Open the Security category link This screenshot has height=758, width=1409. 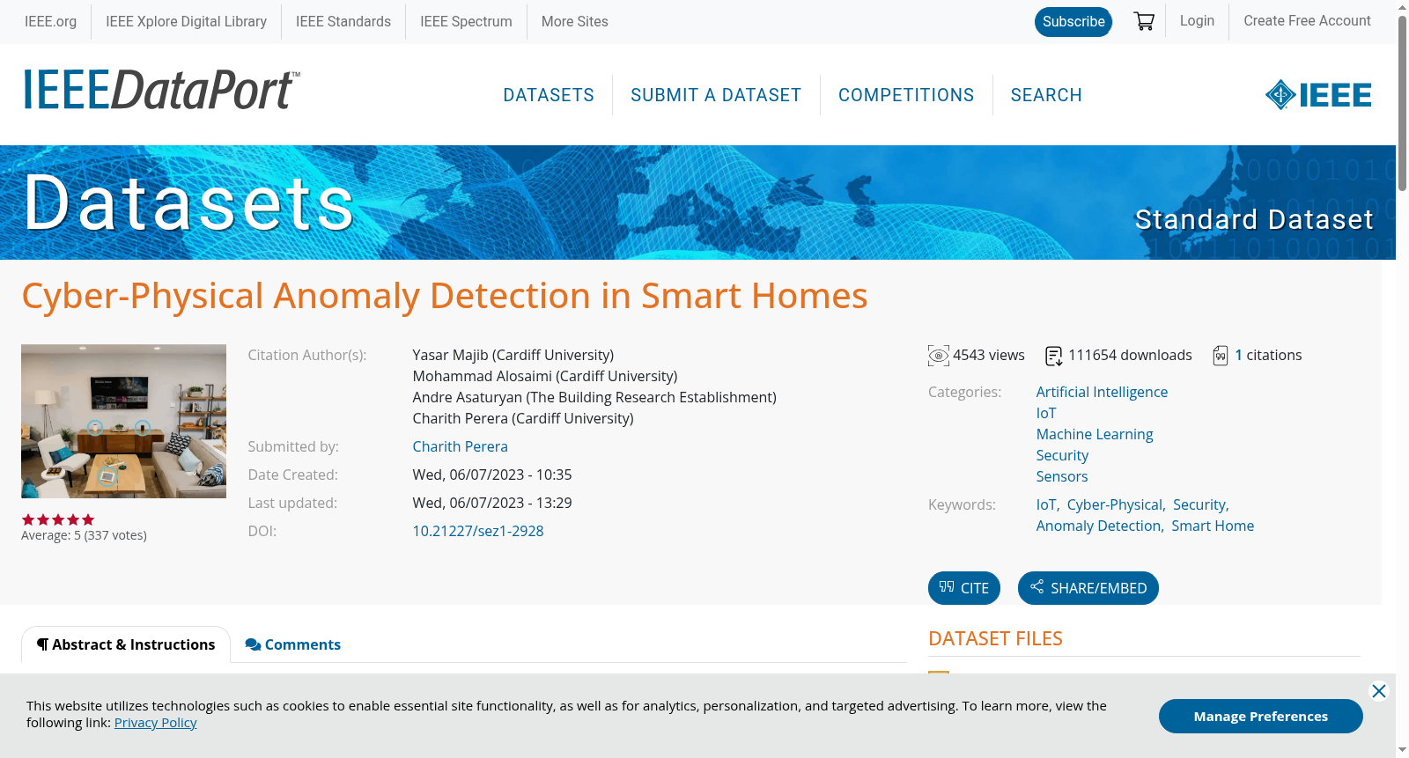coord(1062,455)
